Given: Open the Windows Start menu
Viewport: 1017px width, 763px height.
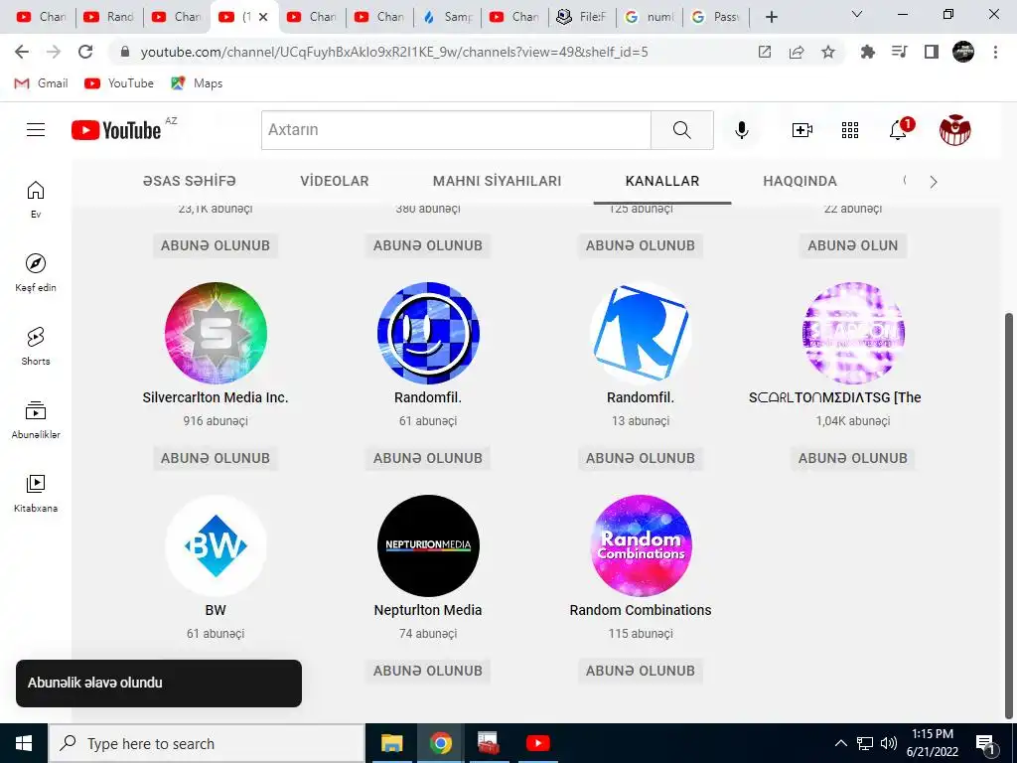Looking at the screenshot, I should pyautogui.click(x=24, y=743).
